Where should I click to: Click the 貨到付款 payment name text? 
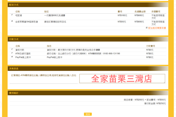tap(20, 50)
